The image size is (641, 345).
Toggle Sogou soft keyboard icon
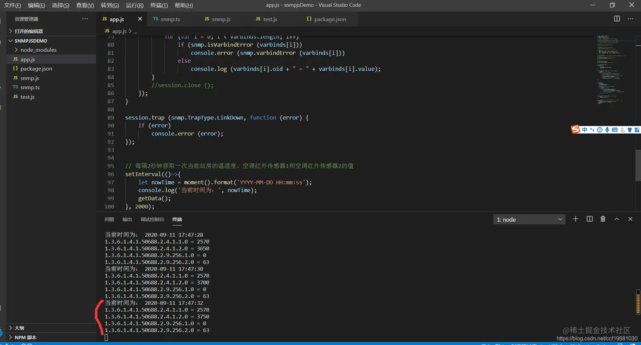coord(615,130)
